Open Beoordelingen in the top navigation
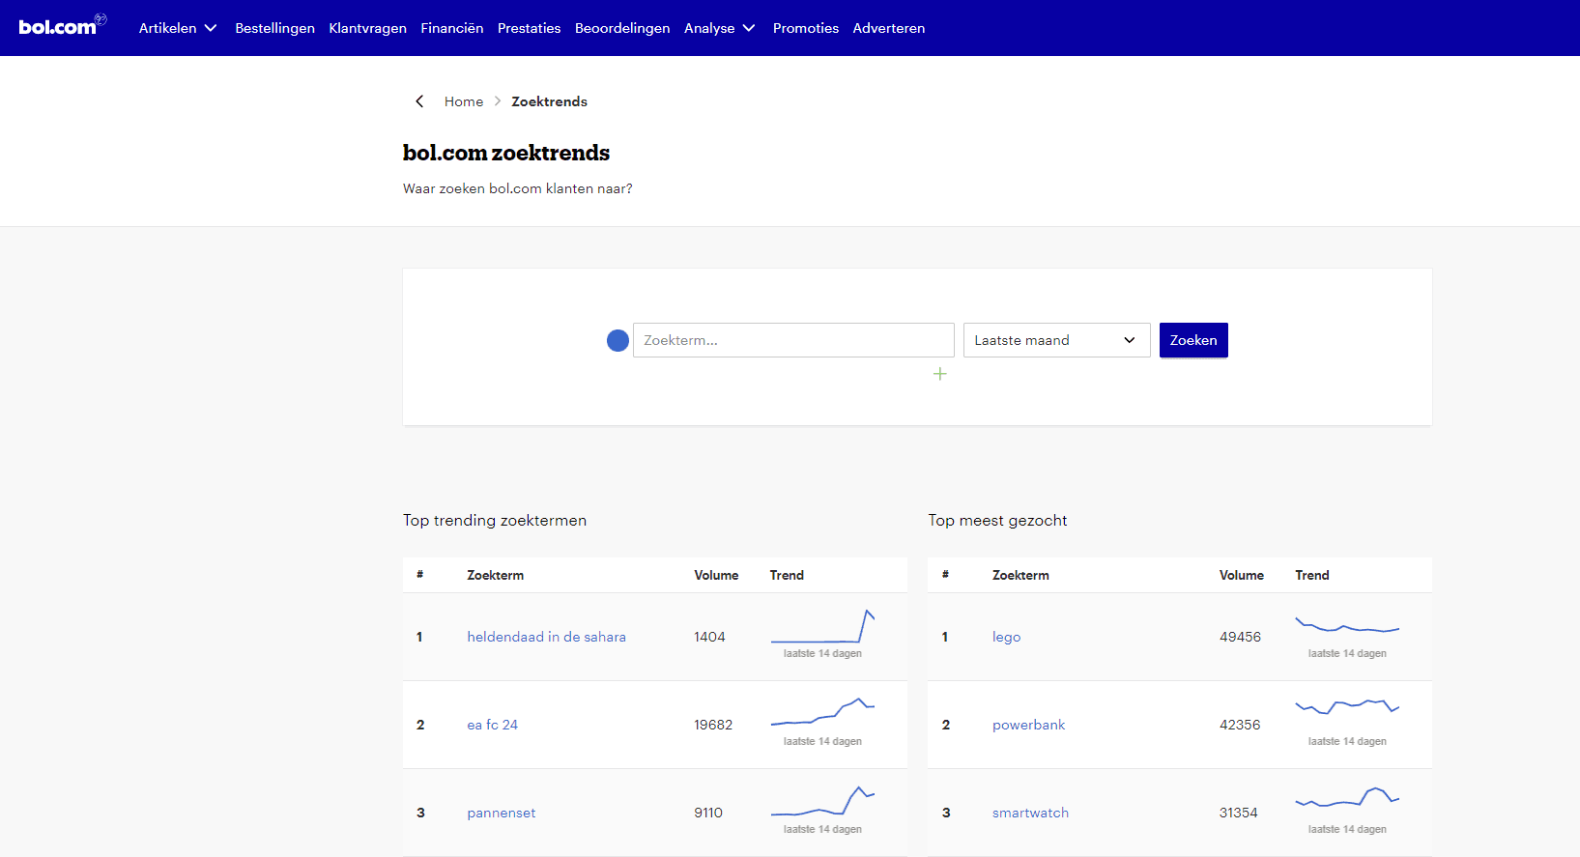The image size is (1580, 857). 622,28
